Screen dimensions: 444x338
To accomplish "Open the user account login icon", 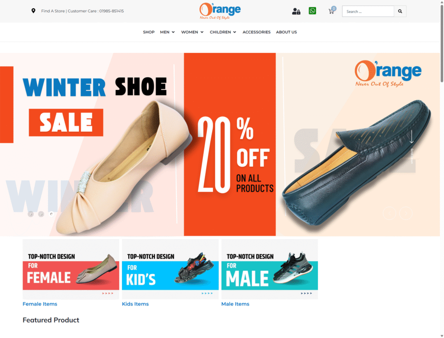I will click(296, 11).
